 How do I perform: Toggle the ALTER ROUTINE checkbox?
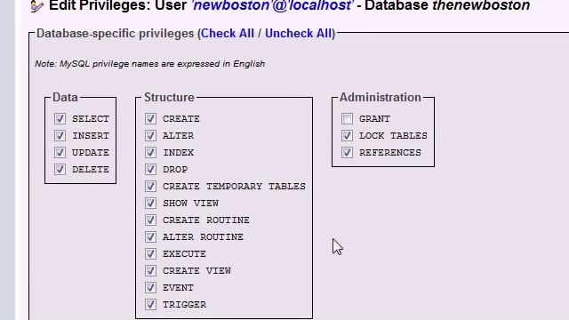150,237
